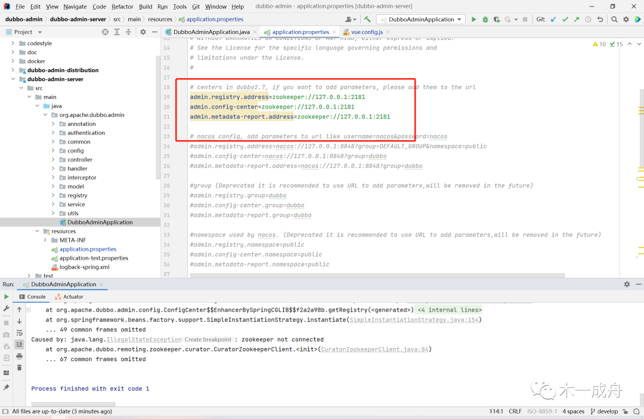
Task: Switch to the Actuator tab
Action: 69,297
